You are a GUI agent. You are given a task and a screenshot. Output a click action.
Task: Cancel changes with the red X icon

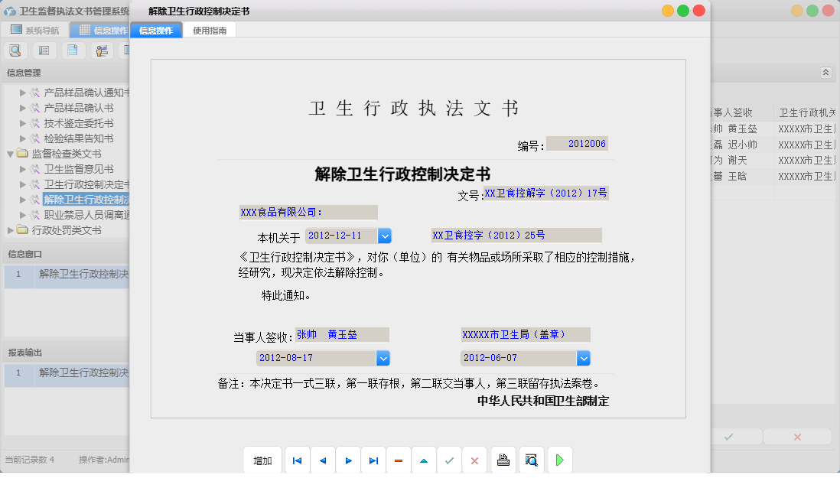[474, 460]
